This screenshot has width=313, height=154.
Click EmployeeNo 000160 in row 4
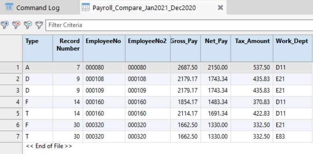point(104,102)
